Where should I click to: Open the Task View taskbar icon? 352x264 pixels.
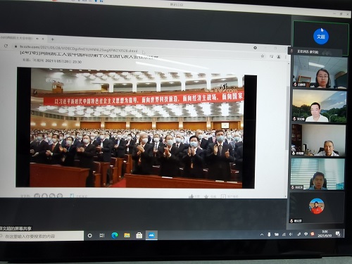pyautogui.click(x=102, y=235)
